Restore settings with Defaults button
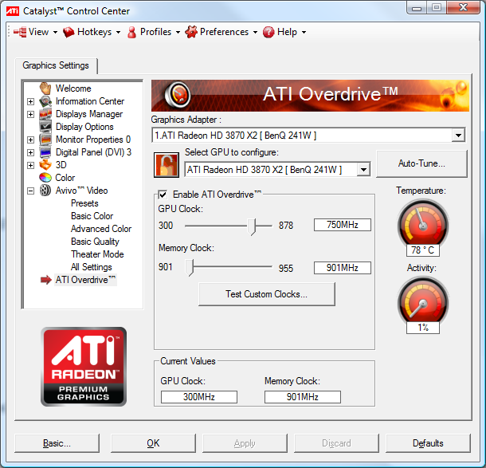This screenshot has height=468, width=486. pos(428,443)
